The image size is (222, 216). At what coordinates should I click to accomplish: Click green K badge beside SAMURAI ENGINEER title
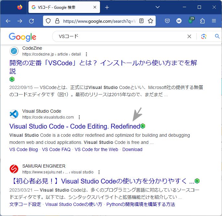coord(197,181)
